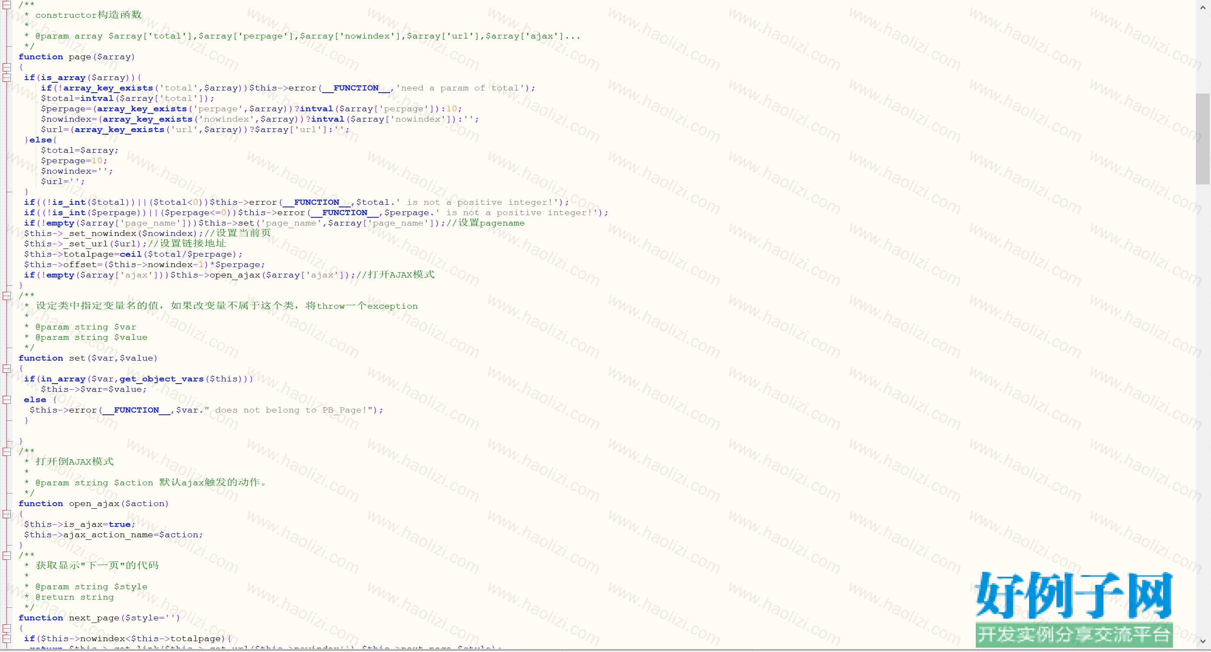Click the '$total=intval($array['total']);' line
The height and width of the screenshot is (652, 1211).
[127, 98]
